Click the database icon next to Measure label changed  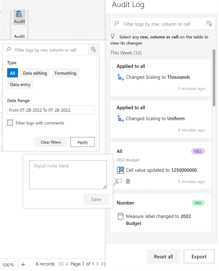pos(120,216)
